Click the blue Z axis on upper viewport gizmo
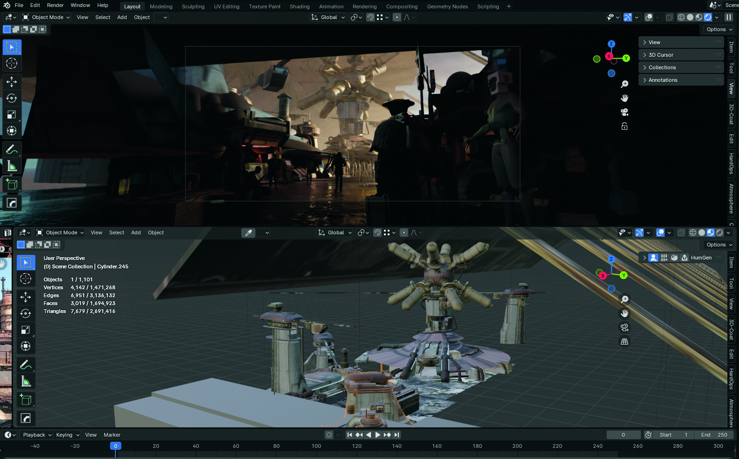This screenshot has width=739, height=459. (611, 44)
